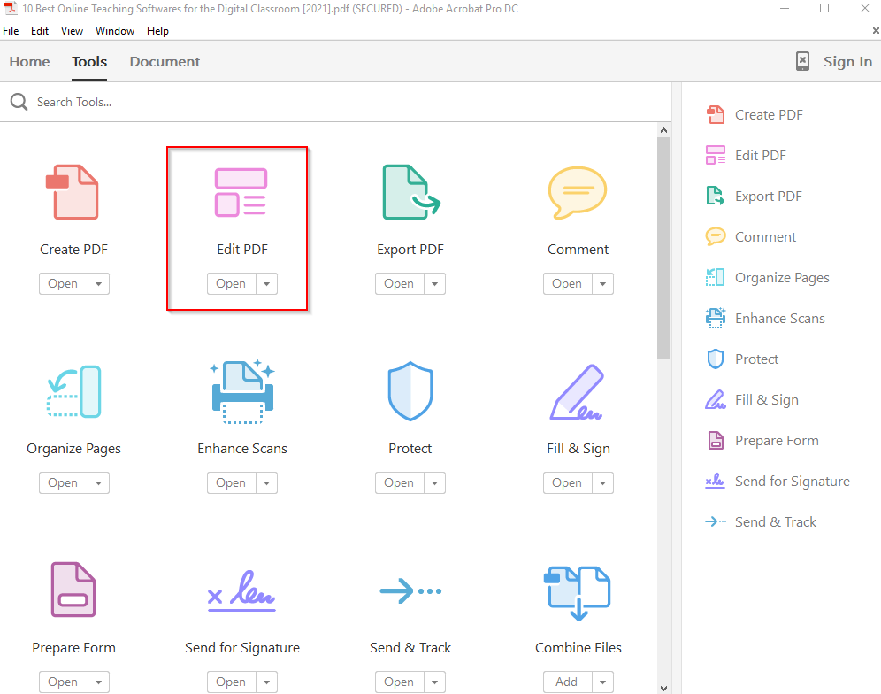Open the File menu

tap(11, 31)
